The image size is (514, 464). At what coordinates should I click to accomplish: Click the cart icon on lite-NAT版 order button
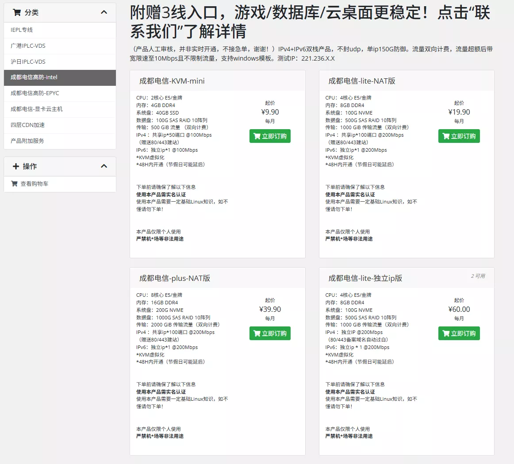point(445,136)
